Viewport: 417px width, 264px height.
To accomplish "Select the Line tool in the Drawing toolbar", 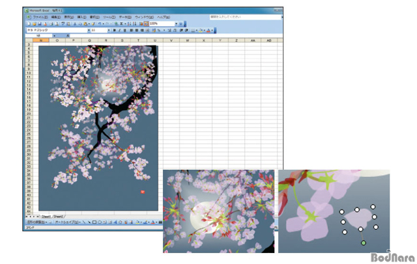I will 84,222.
